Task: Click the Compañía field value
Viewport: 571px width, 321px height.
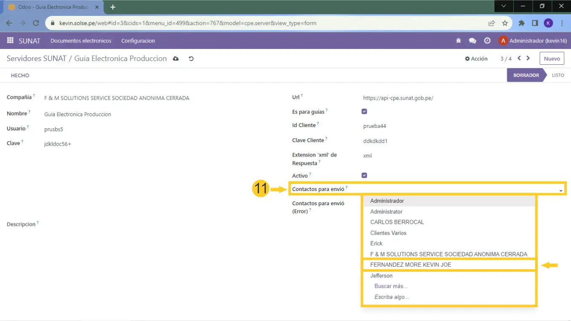Action: pyautogui.click(x=117, y=98)
